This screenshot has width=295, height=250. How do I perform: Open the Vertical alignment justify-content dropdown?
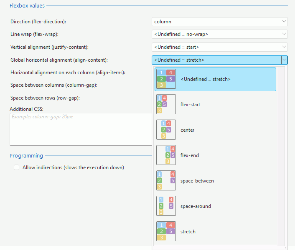[x=219, y=47]
